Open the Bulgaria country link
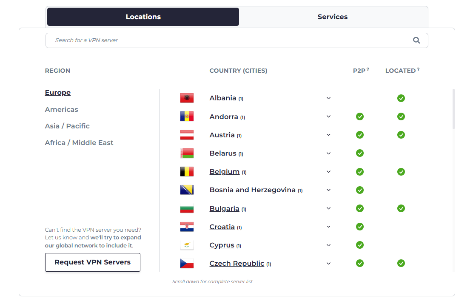 (224, 209)
